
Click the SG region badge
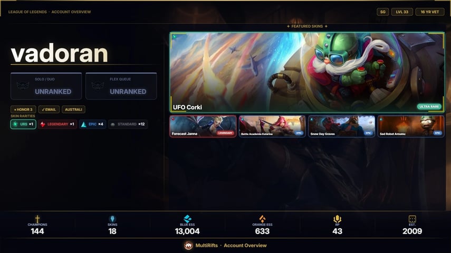coord(383,12)
